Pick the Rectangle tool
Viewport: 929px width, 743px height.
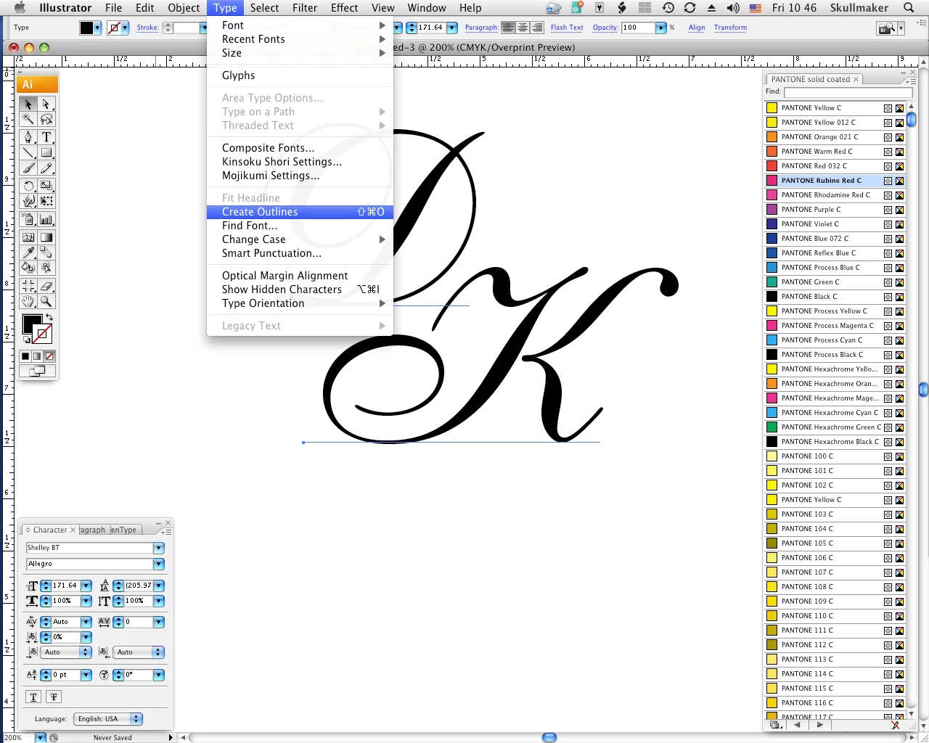pyautogui.click(x=46, y=153)
